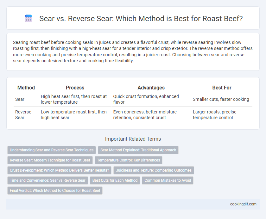The width and height of the screenshot is (266, 219).
Task: Click the Best For column header
Action: [222, 88]
